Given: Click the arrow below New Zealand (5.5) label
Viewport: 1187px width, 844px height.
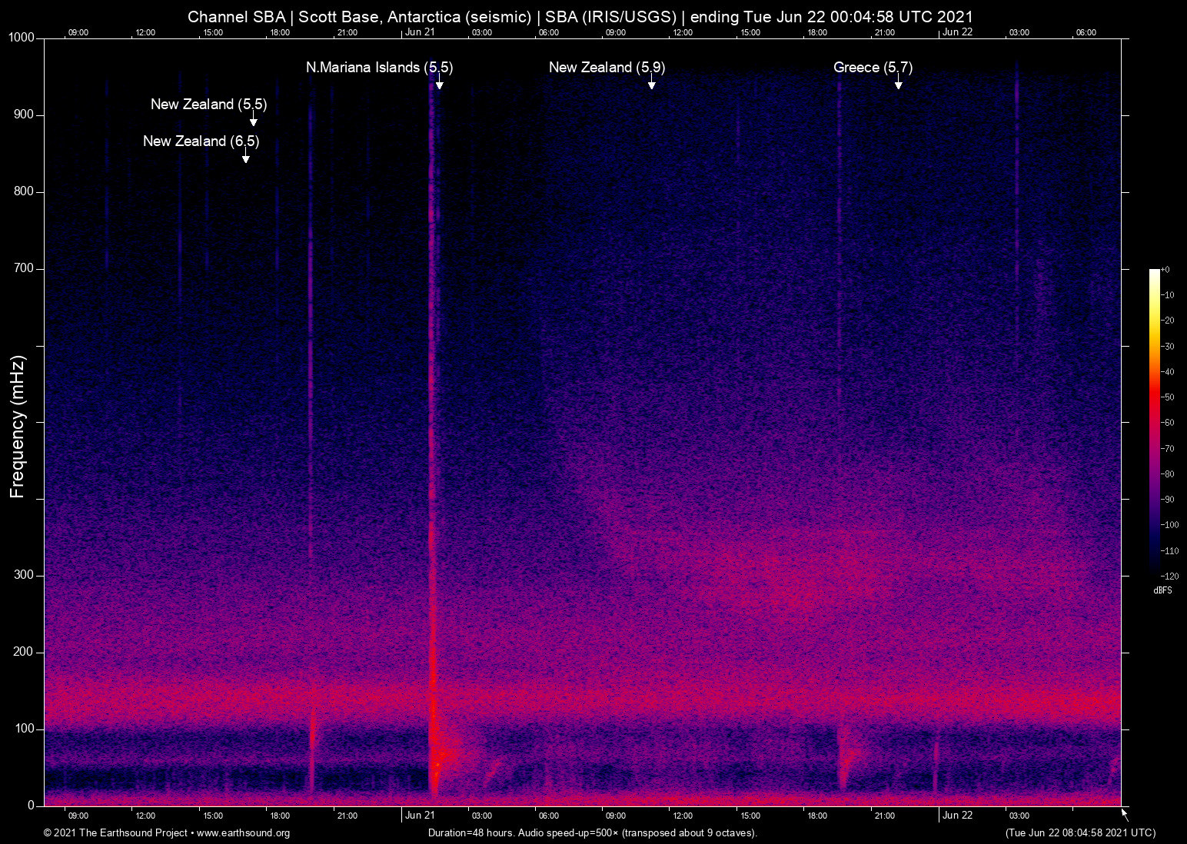Looking at the screenshot, I should (x=253, y=121).
